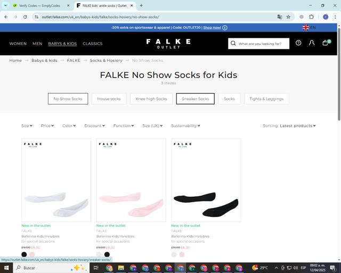Focus the site search input field
Screen dimensions: 341x273
[x=260, y=44]
